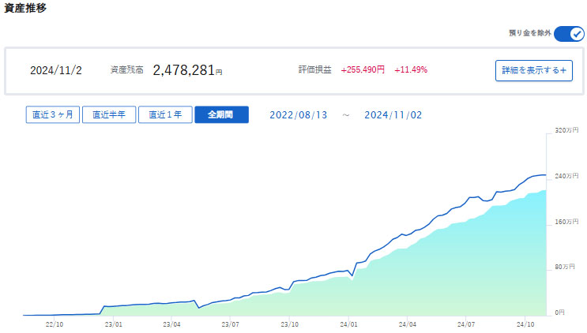This screenshot has height=333, width=587.
Task: Click the 詳細を表示する+ button
Action: [534, 70]
